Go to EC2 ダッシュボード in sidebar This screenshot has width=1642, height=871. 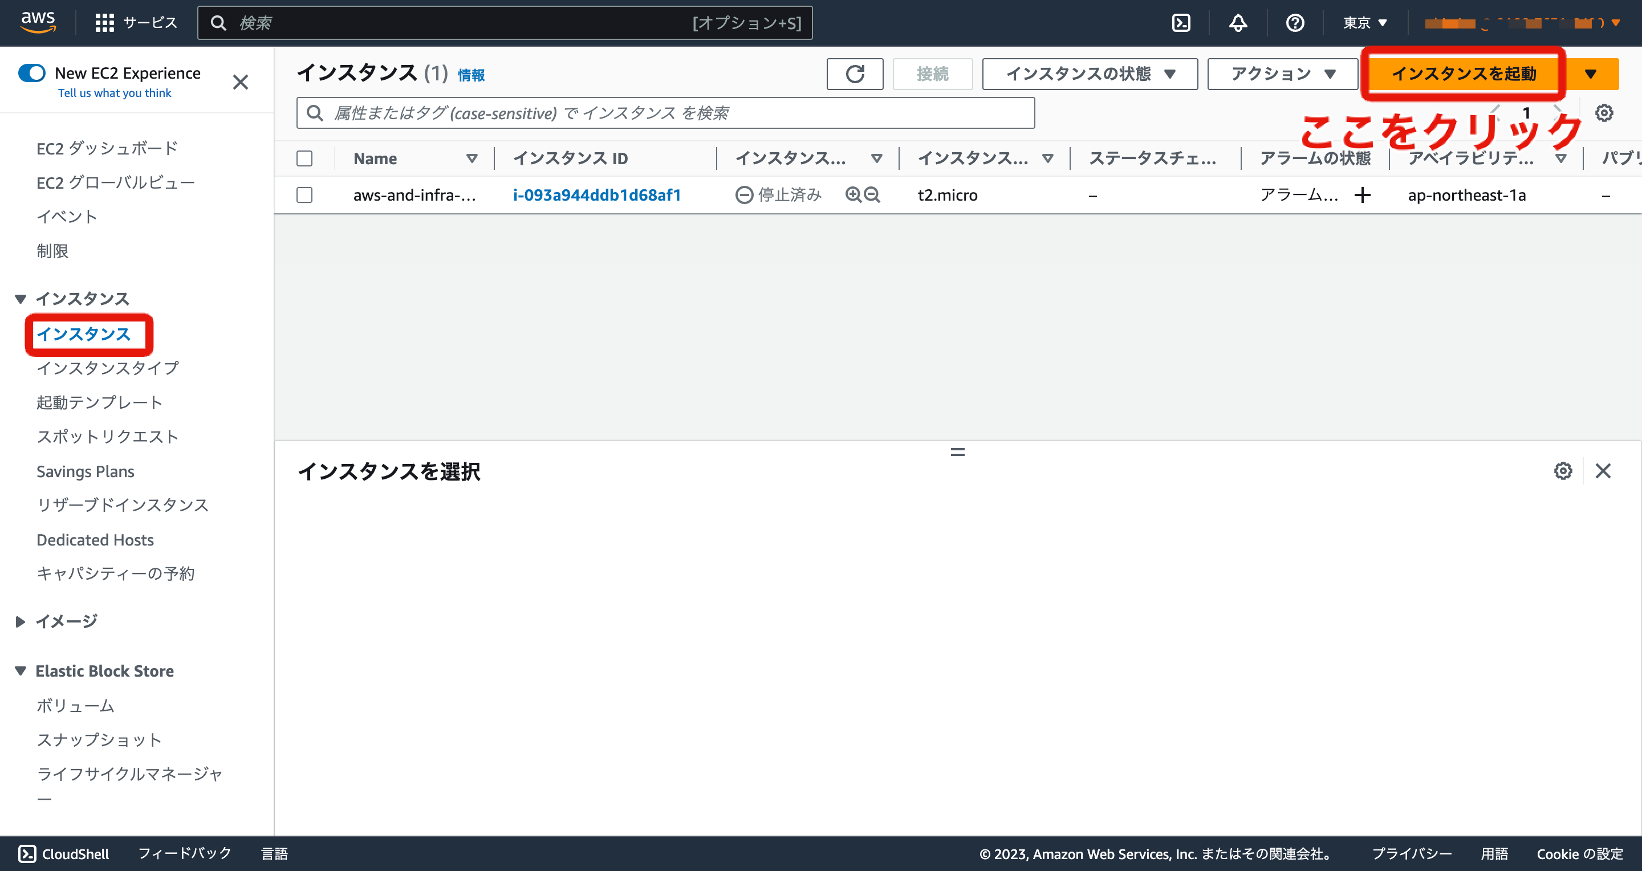(107, 148)
